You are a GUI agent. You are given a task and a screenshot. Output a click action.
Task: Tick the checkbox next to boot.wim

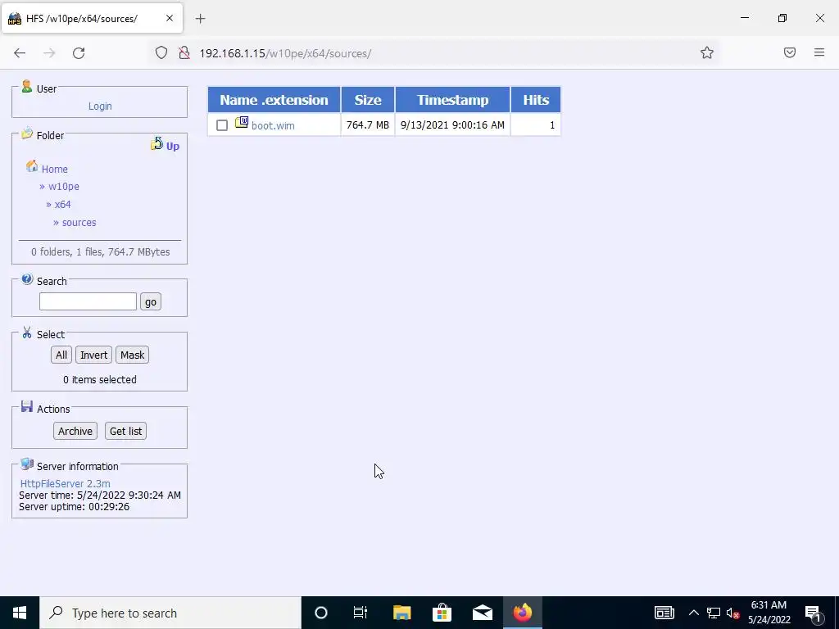pyautogui.click(x=222, y=125)
